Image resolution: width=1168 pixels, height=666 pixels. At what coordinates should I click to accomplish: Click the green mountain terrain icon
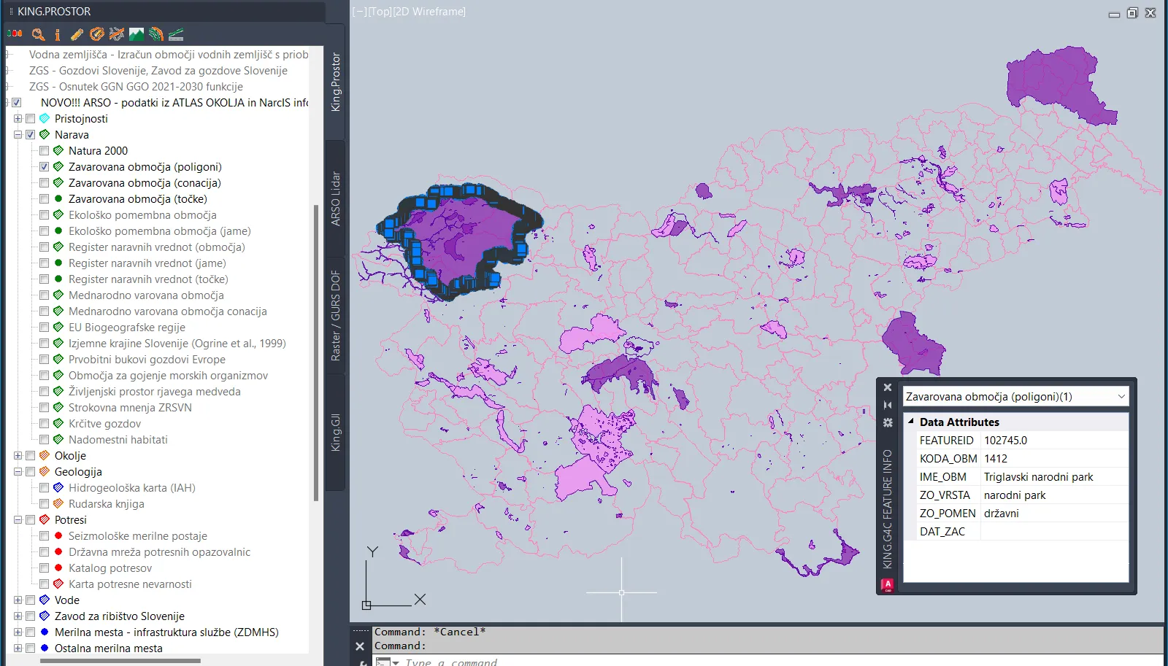(137, 34)
